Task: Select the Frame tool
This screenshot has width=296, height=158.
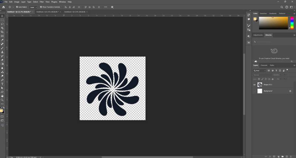Action: point(2,36)
